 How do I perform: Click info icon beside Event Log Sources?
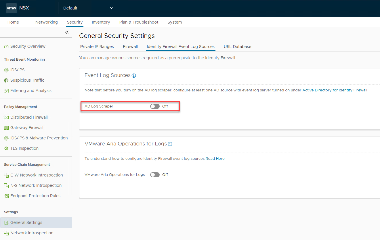click(134, 76)
